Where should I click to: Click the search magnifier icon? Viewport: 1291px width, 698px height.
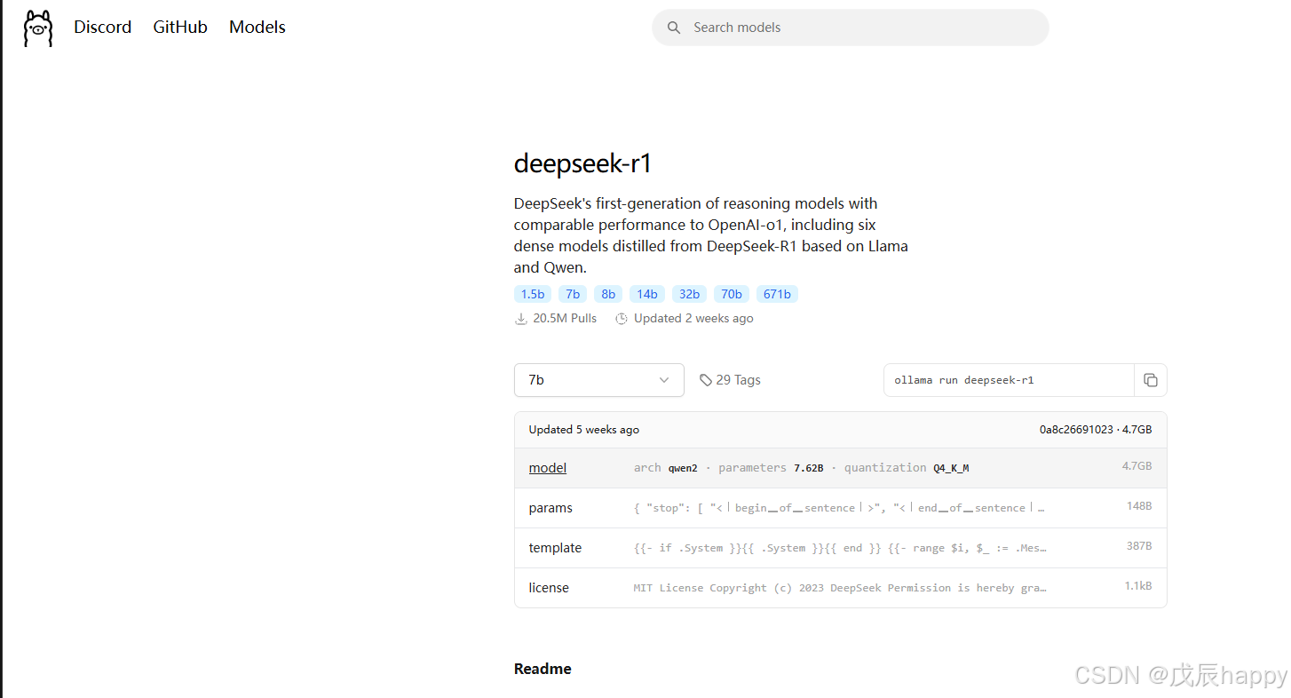point(675,28)
